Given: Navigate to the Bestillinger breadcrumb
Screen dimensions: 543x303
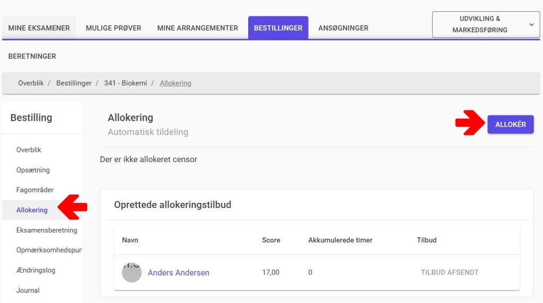Looking at the screenshot, I should [74, 83].
